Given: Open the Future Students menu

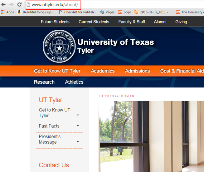Looking at the screenshot, I should [x=55, y=22].
